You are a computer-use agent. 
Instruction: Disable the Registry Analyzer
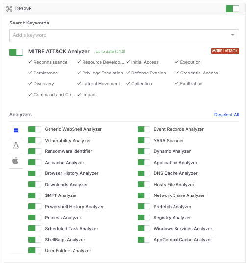pos(144,218)
